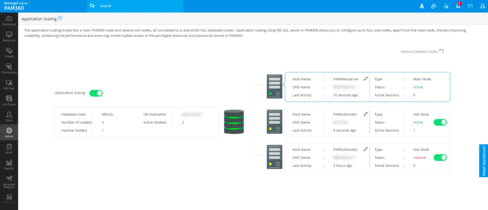
Task: Click Restore Deleted Nodes link
Action: pyautogui.click(x=419, y=51)
